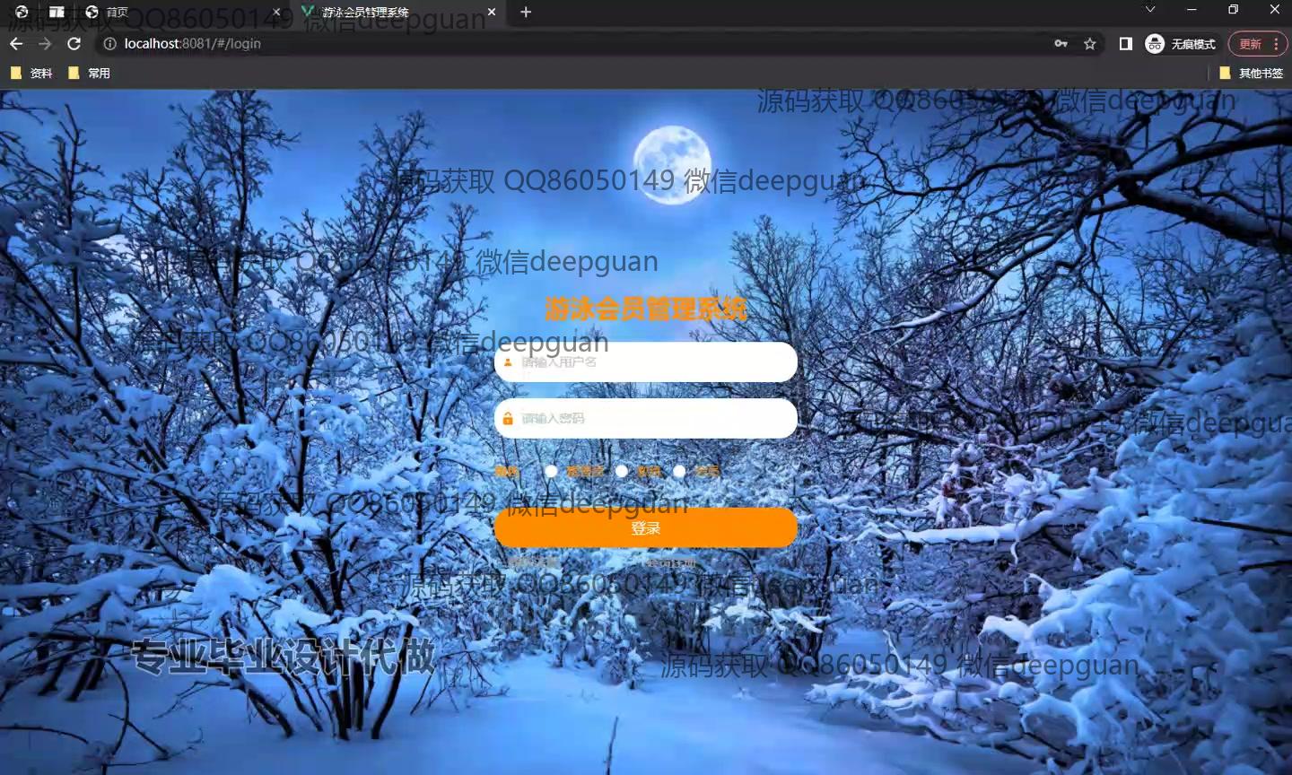
Task: Click the site info icon before localhost
Action: point(109,43)
